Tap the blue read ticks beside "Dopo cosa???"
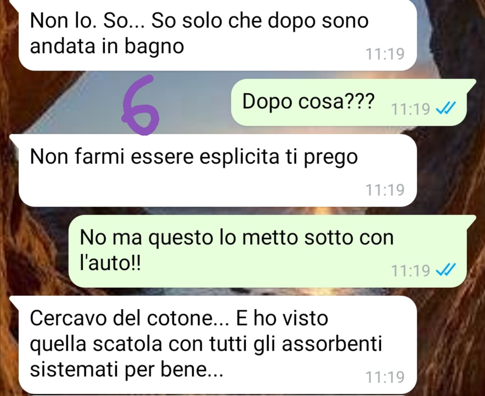Viewport: 485px width, 396px height. click(x=445, y=109)
